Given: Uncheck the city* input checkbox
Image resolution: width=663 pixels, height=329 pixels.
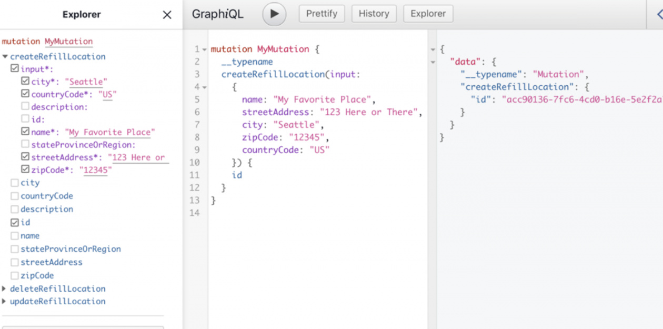Looking at the screenshot, I should tap(25, 82).
